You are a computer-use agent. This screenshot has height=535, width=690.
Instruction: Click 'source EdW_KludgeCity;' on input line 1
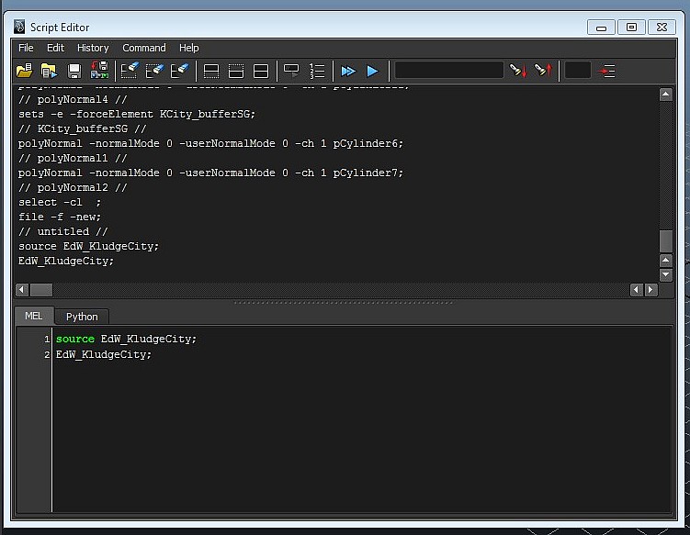(126, 339)
